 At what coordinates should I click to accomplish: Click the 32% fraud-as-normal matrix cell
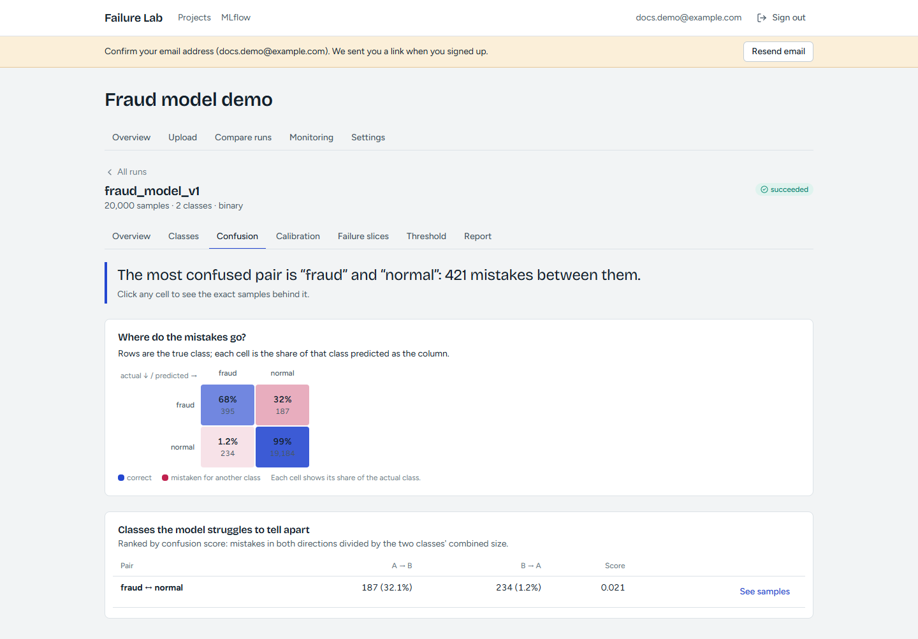click(x=282, y=405)
